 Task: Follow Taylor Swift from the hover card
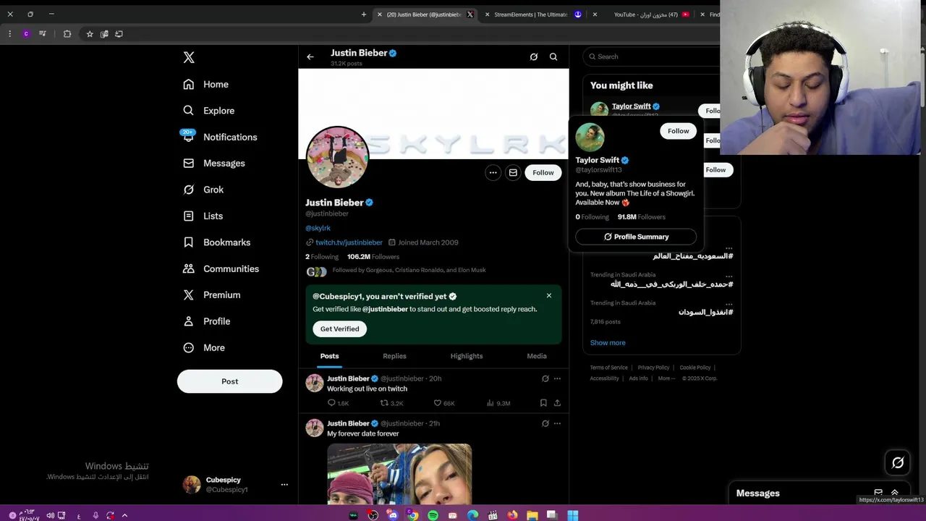[x=679, y=131]
